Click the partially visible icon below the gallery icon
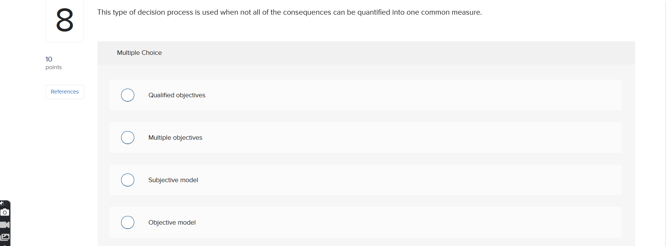The width and height of the screenshot is (666, 246). pyautogui.click(x=5, y=245)
